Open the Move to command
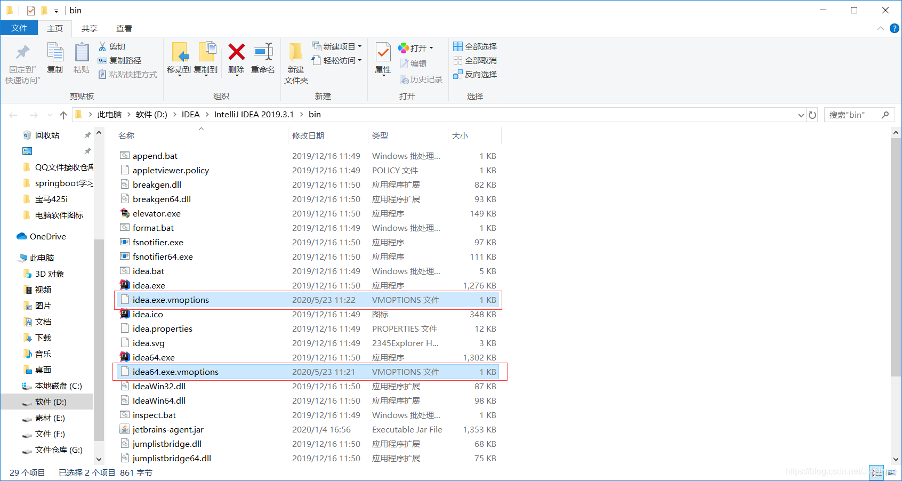The height and width of the screenshot is (481, 902). tap(179, 52)
